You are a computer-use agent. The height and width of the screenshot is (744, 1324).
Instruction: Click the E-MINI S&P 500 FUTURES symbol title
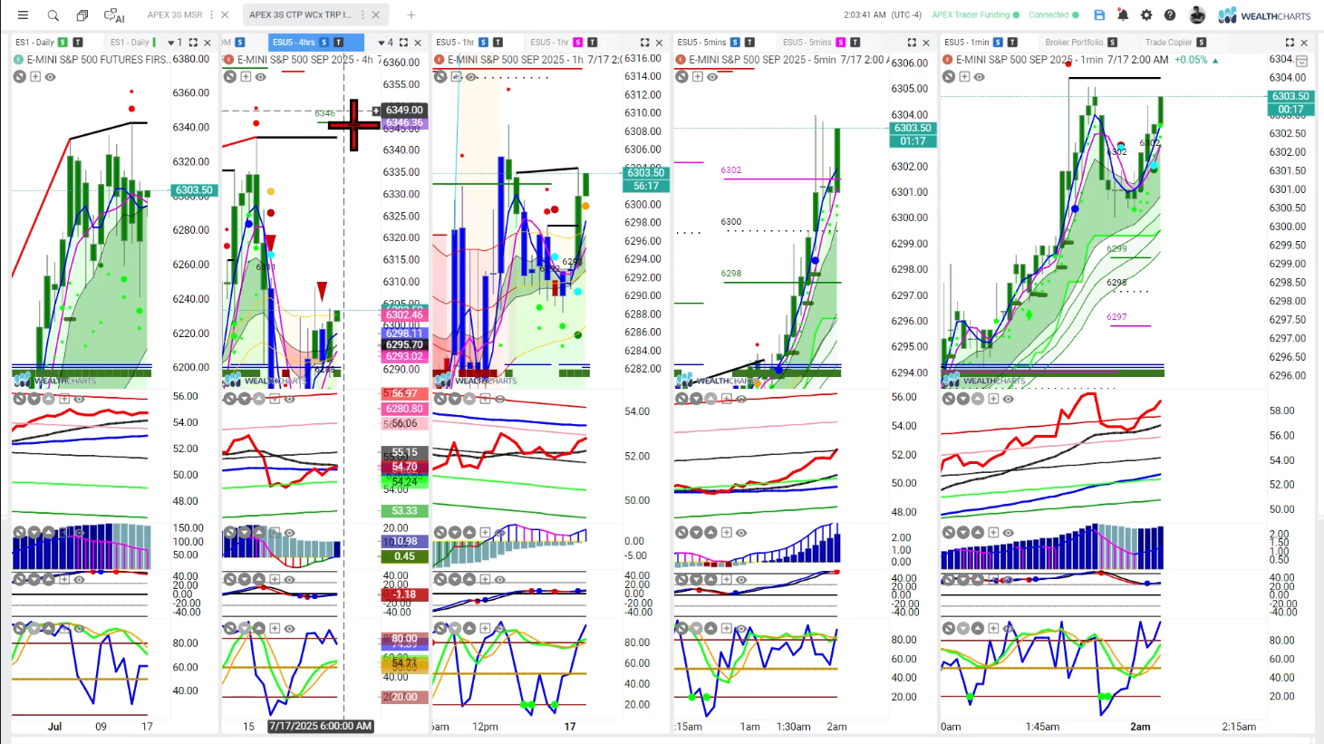click(x=97, y=60)
